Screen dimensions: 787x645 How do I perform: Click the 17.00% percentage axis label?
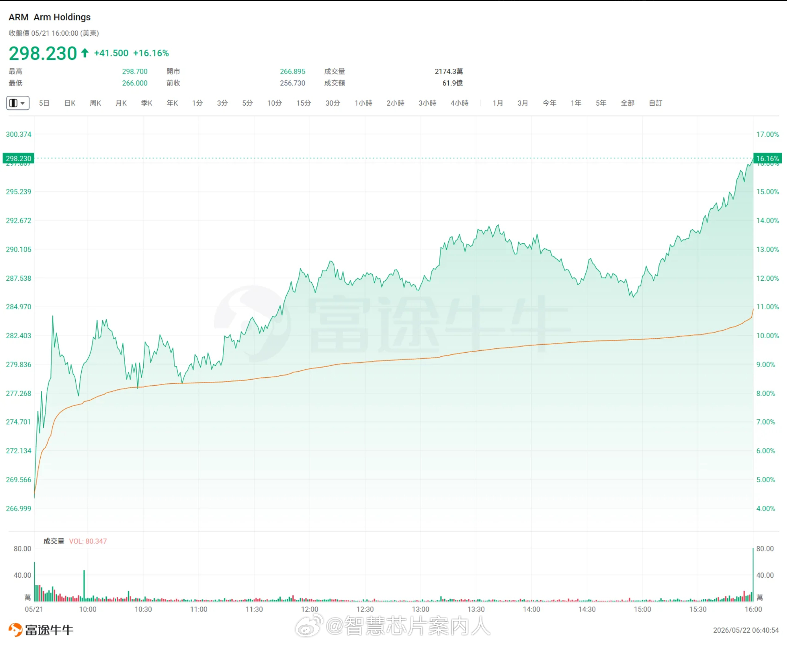pos(767,134)
